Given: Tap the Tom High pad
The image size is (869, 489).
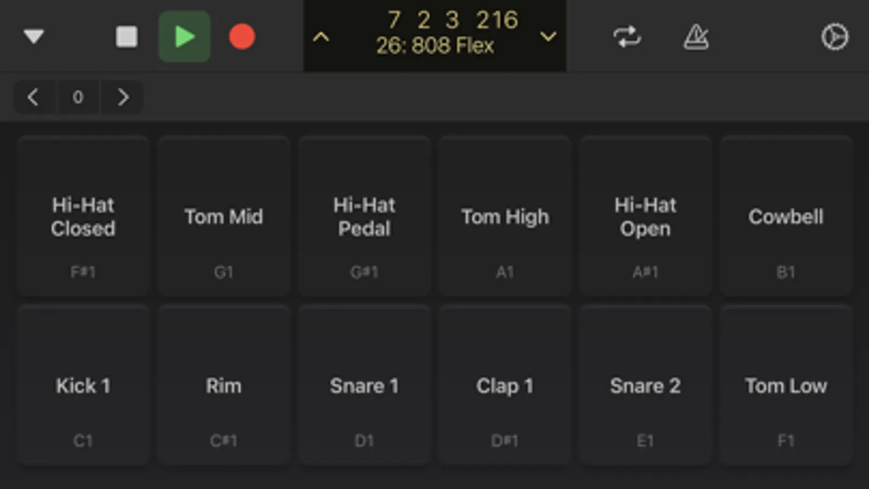Looking at the screenshot, I should 505,216.
